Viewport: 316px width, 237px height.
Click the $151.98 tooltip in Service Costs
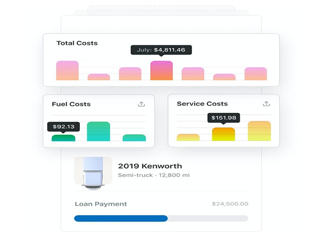click(224, 118)
